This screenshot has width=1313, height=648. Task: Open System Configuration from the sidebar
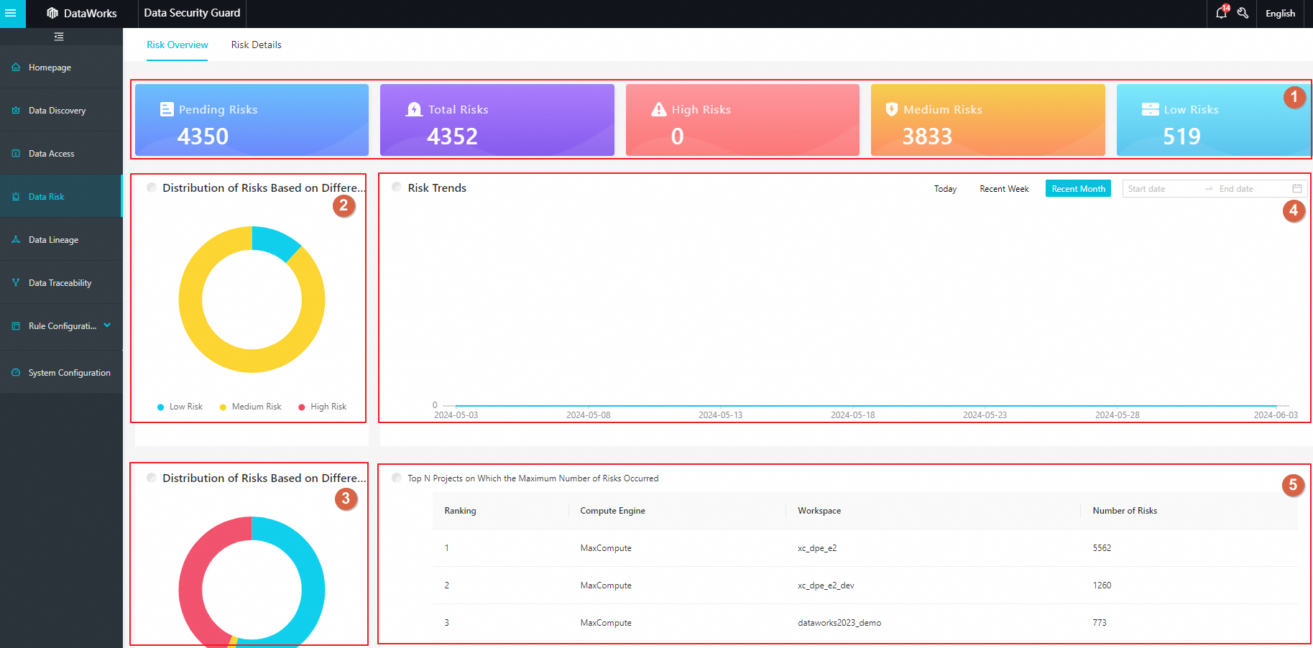61,373
